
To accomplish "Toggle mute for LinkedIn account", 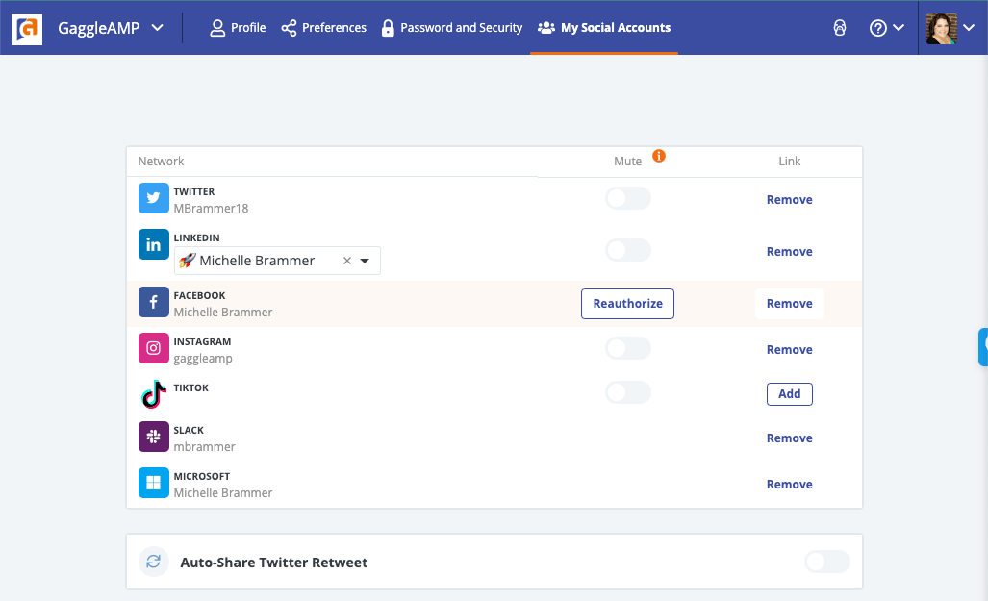I will [628, 250].
